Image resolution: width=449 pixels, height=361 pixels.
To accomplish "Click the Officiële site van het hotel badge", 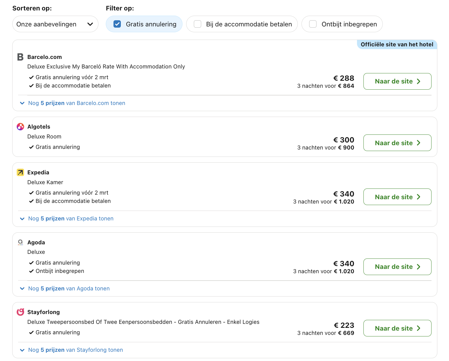I will point(397,44).
